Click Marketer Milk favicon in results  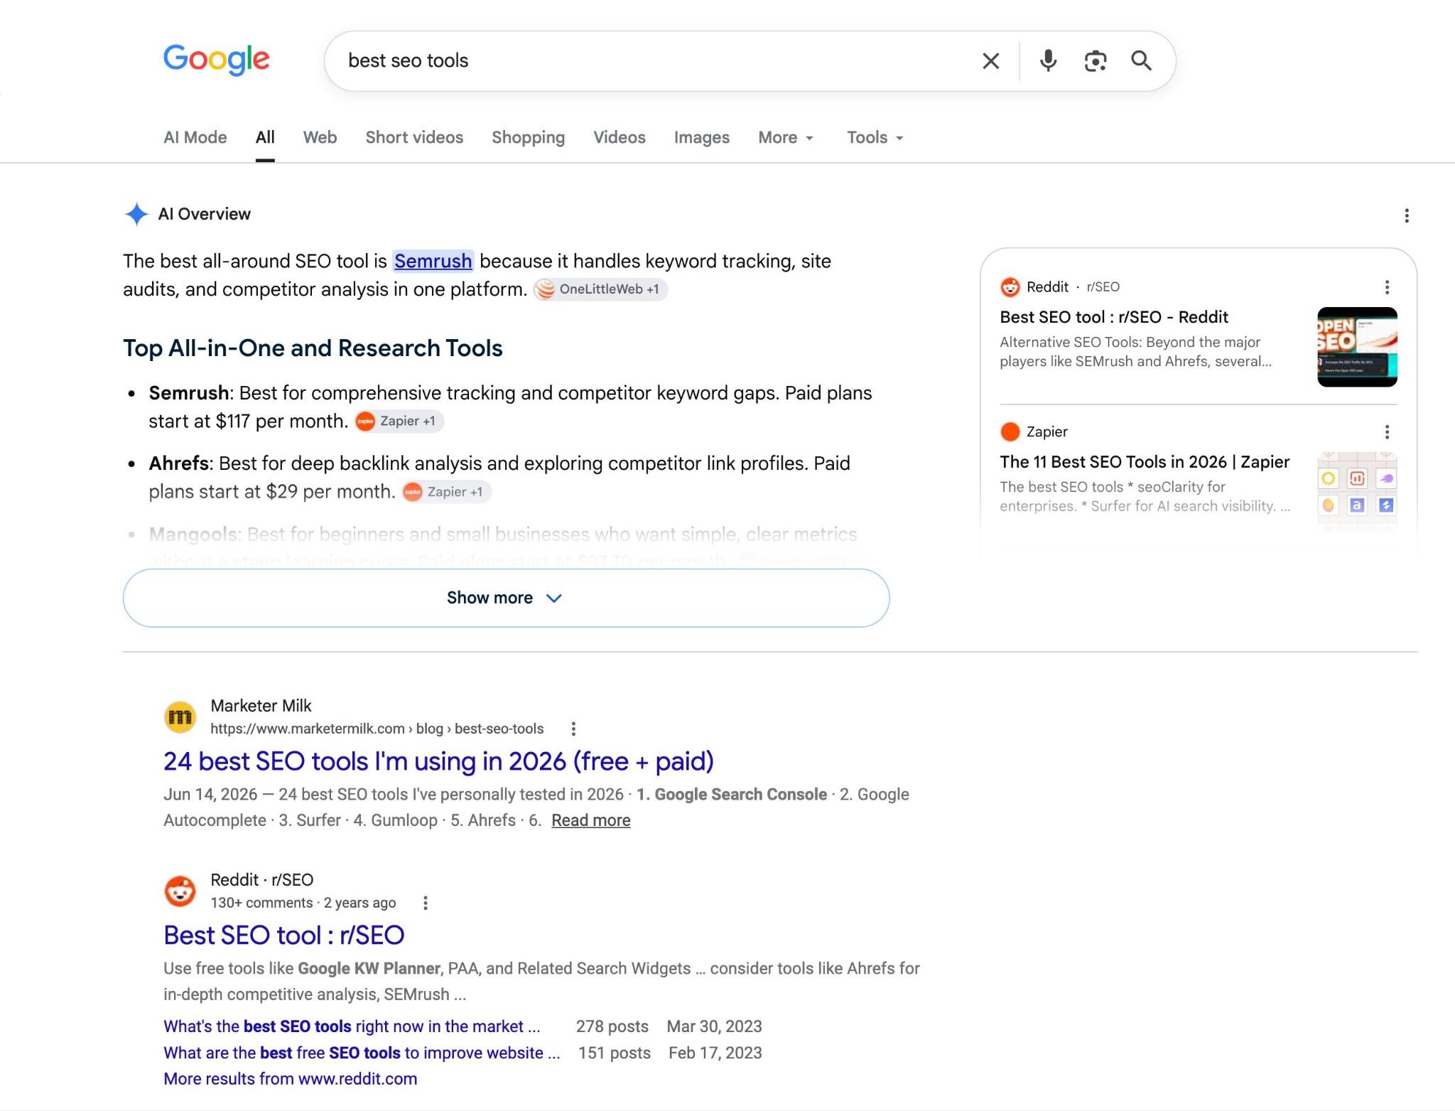click(180, 716)
